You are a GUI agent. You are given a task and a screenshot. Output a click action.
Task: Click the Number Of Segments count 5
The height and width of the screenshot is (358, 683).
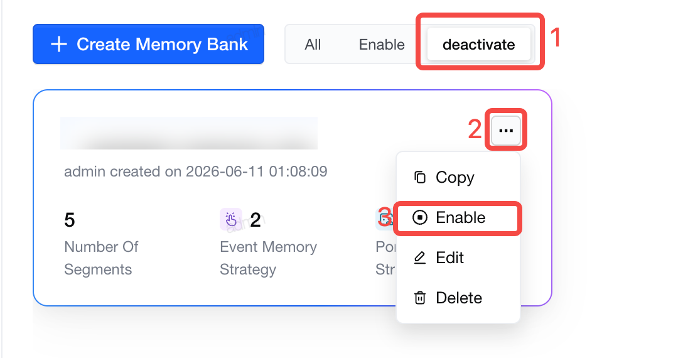(70, 220)
